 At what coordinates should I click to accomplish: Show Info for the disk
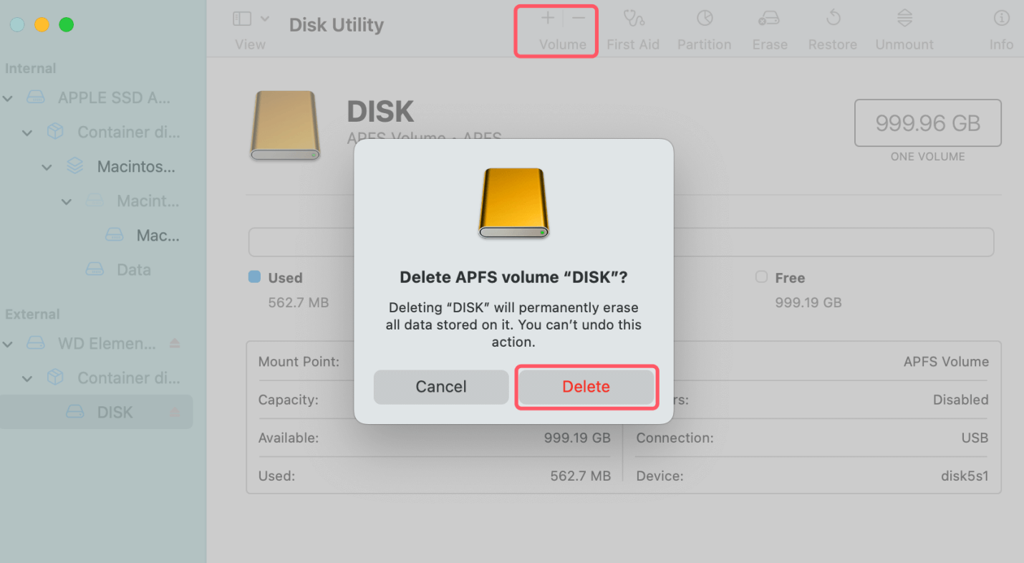click(x=1000, y=29)
